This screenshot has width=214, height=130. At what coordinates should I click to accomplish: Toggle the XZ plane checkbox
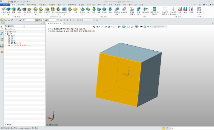pyautogui.click(x=9, y=39)
